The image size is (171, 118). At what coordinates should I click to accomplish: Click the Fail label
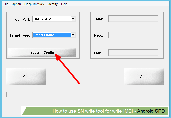[97, 53]
